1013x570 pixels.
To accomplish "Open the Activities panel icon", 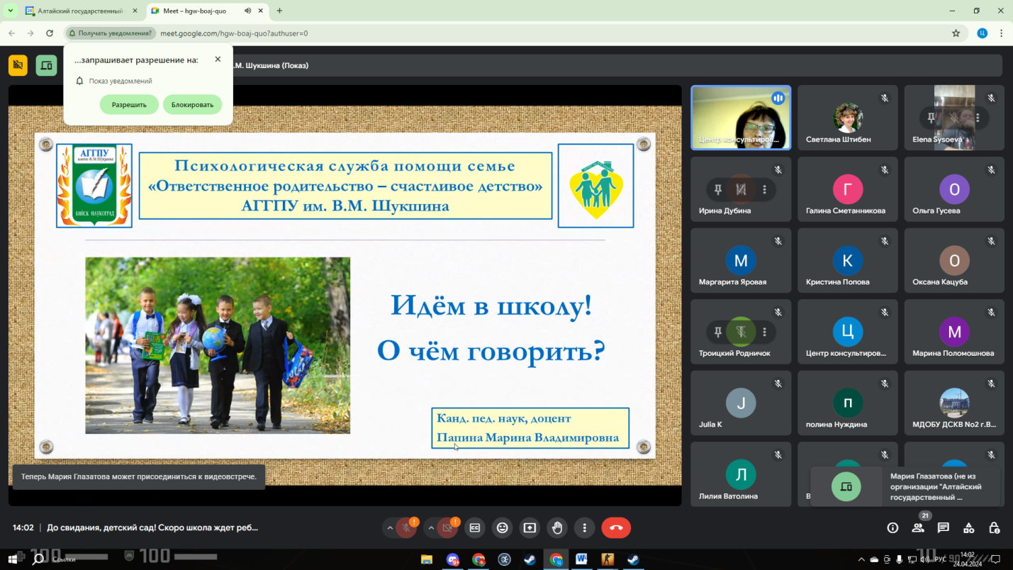I will (969, 527).
